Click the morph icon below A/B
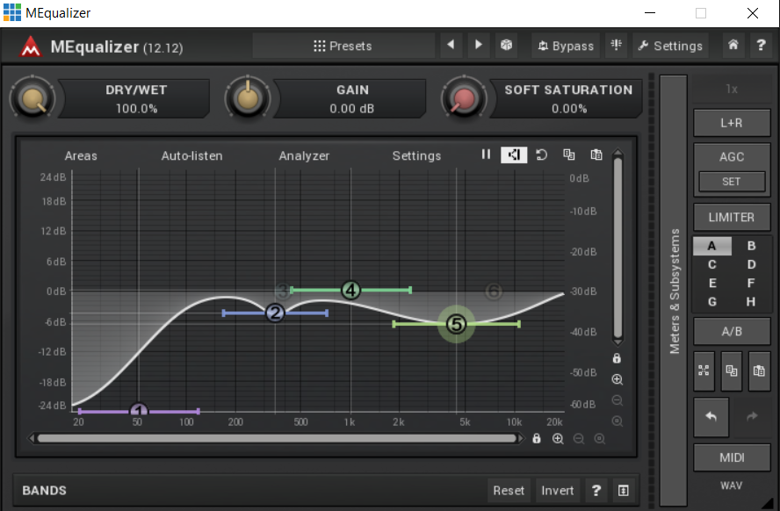 (x=704, y=371)
